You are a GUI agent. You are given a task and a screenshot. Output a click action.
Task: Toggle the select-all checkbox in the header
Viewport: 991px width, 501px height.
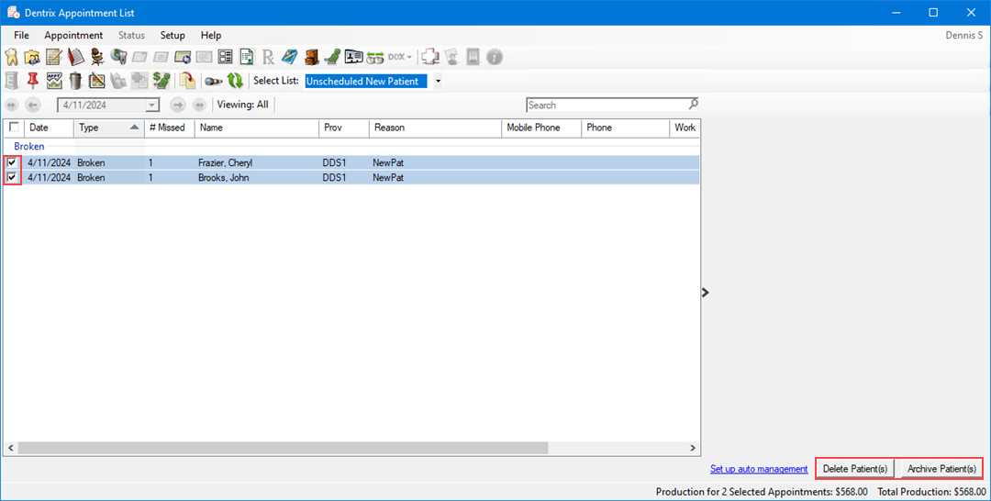coord(14,128)
